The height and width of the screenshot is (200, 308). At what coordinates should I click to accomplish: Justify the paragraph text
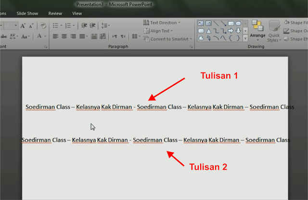click(82, 37)
